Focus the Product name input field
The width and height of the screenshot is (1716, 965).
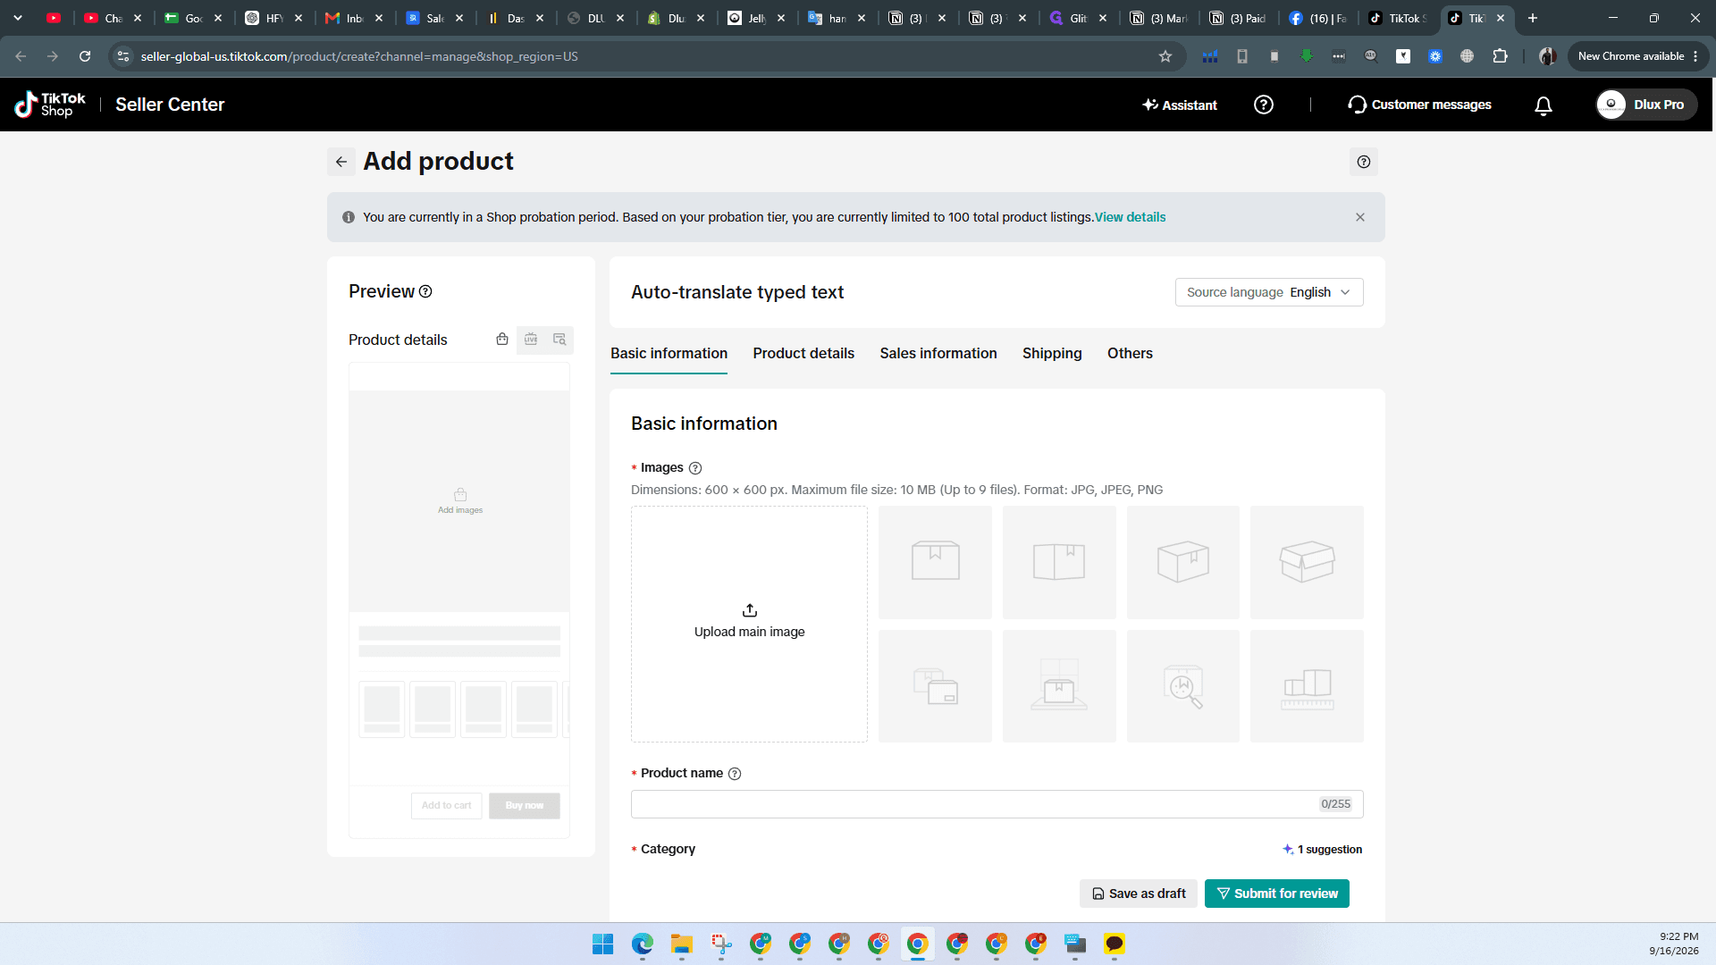pyautogui.click(x=997, y=804)
